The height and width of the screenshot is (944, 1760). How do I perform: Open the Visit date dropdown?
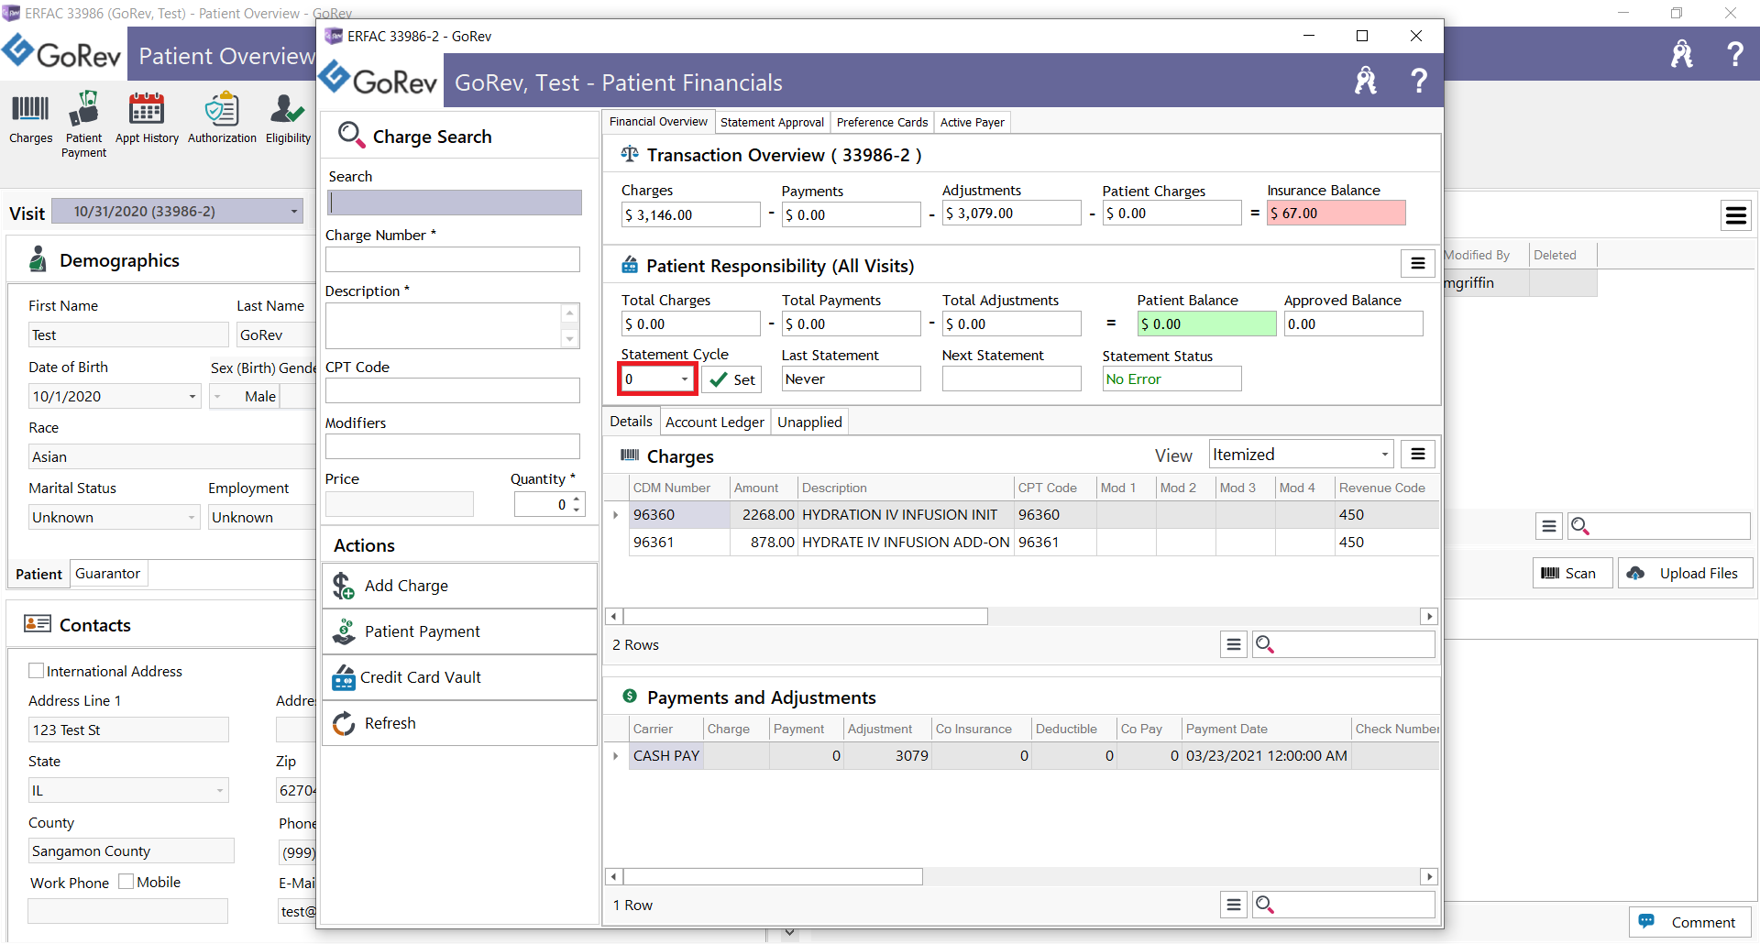point(294,212)
